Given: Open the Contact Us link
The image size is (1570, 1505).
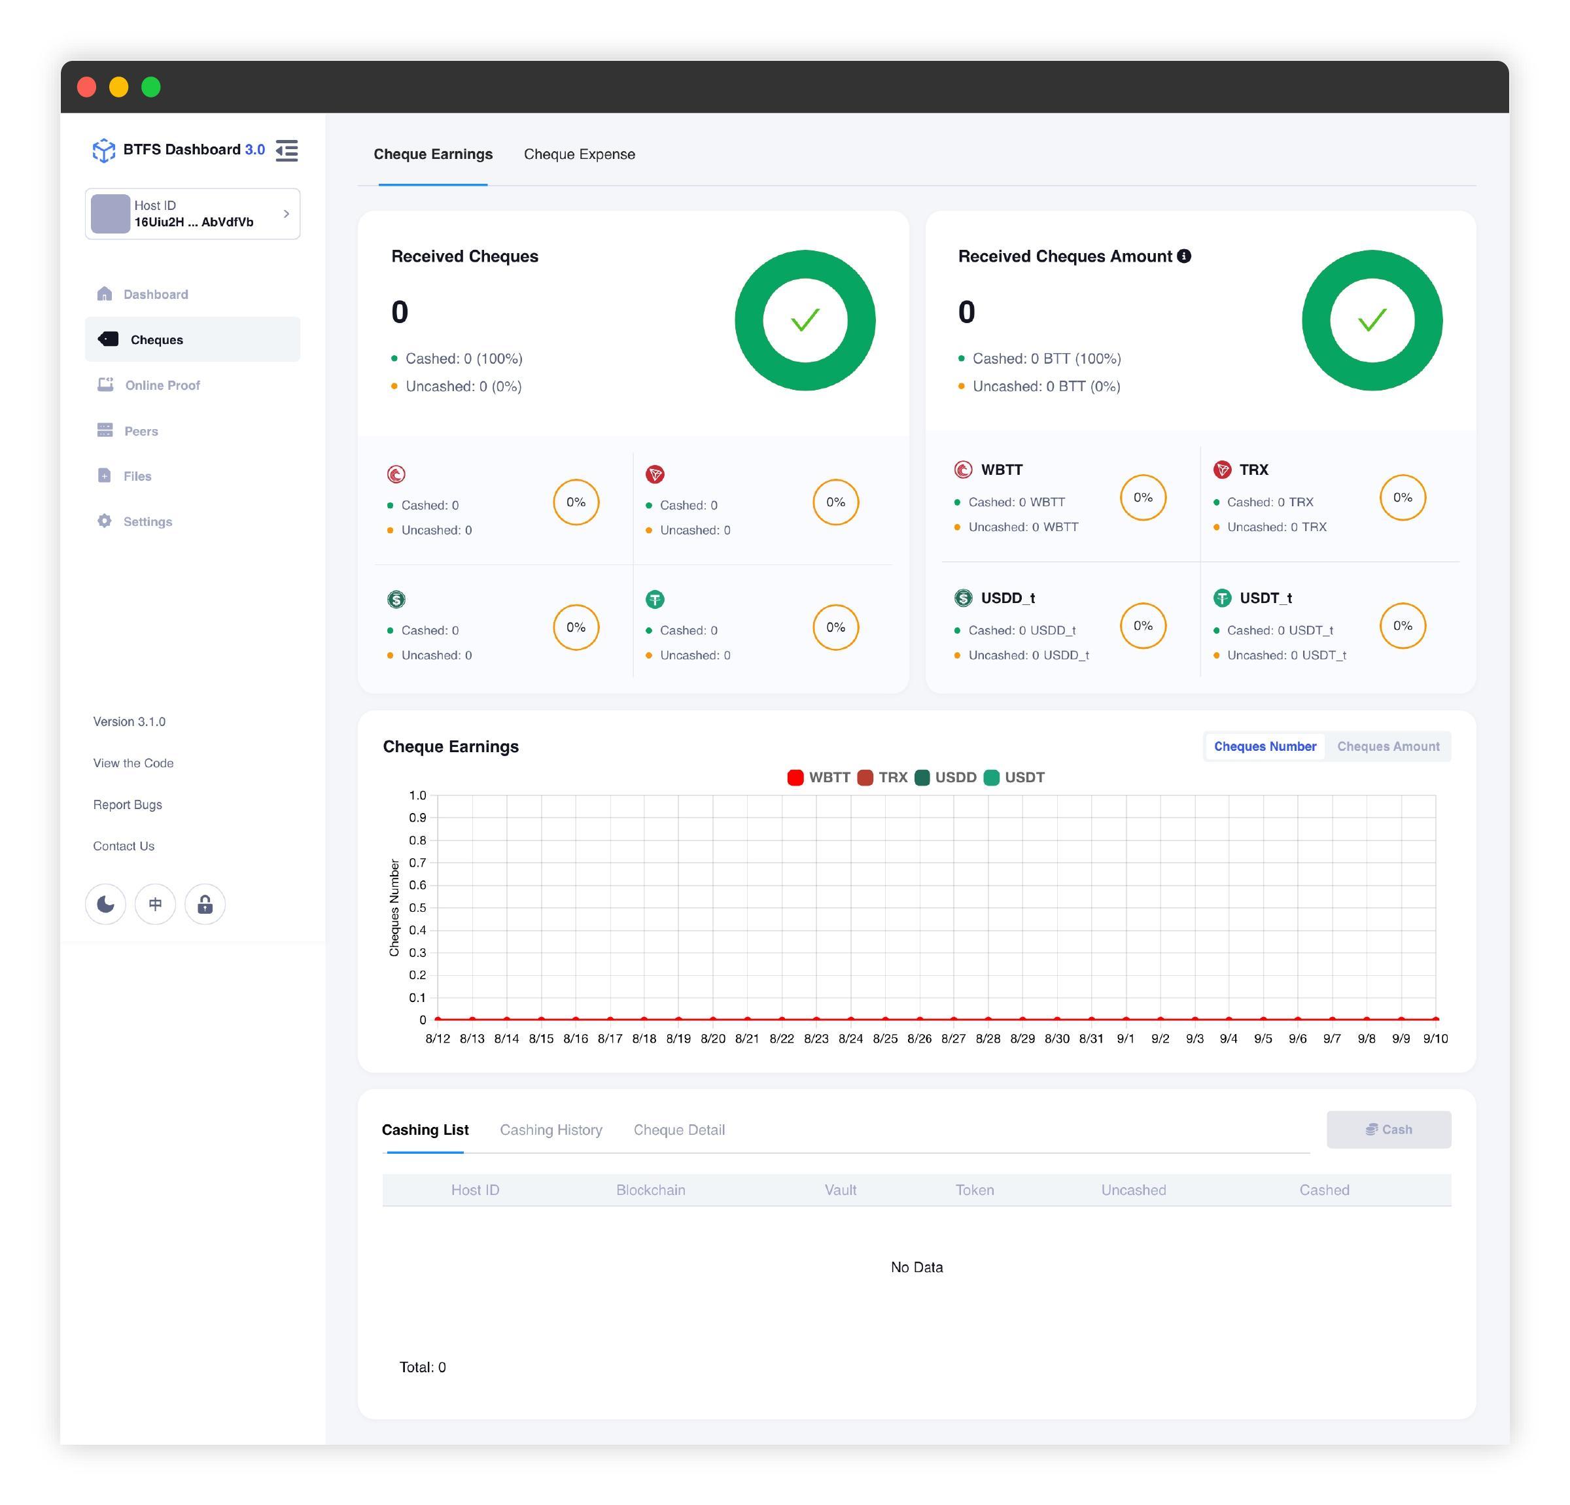Looking at the screenshot, I should [x=124, y=846].
